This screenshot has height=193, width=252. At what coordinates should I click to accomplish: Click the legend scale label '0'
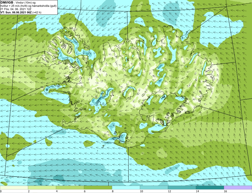pos(1,191)
